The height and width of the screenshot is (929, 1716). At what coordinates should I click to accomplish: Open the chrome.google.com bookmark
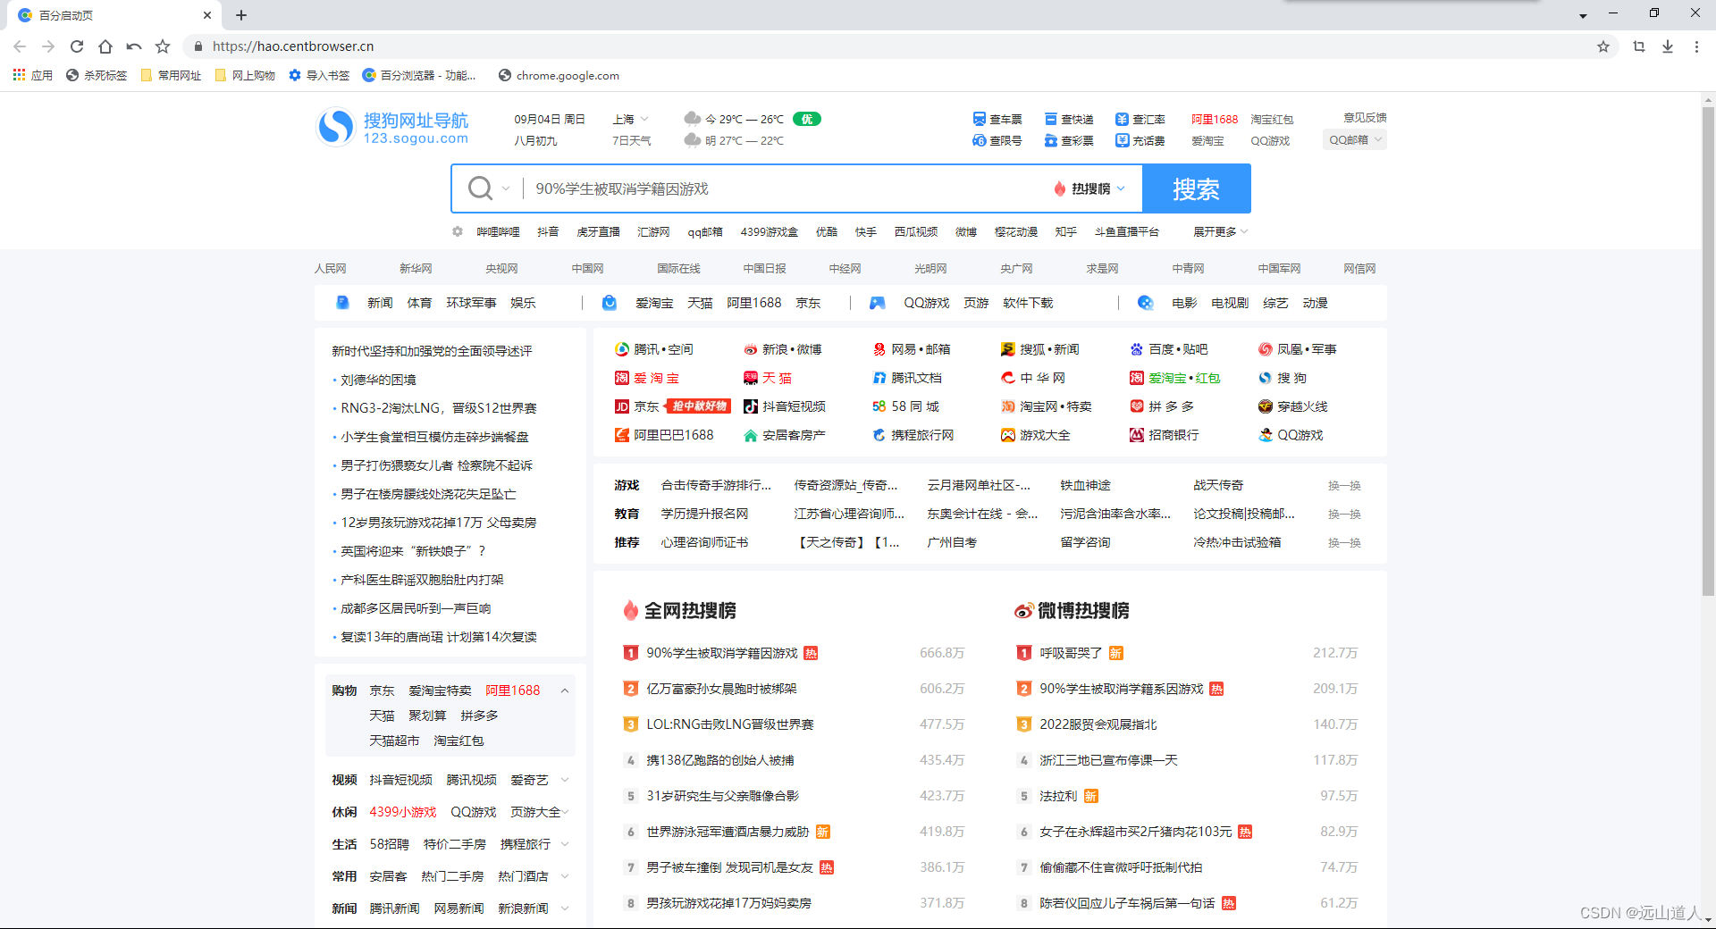[559, 75]
